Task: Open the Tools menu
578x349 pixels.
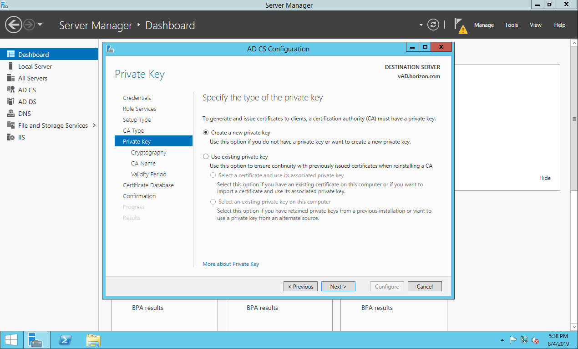Action: [512, 25]
